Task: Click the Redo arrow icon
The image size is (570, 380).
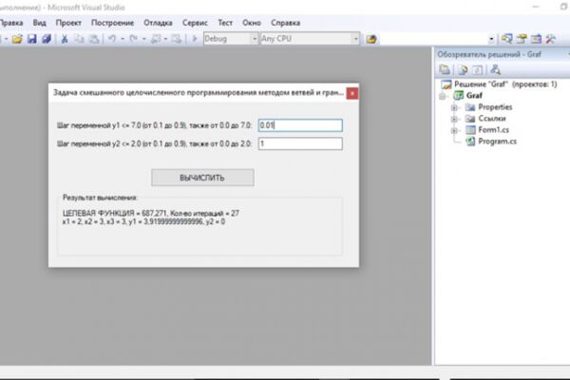Action: (x=134, y=39)
